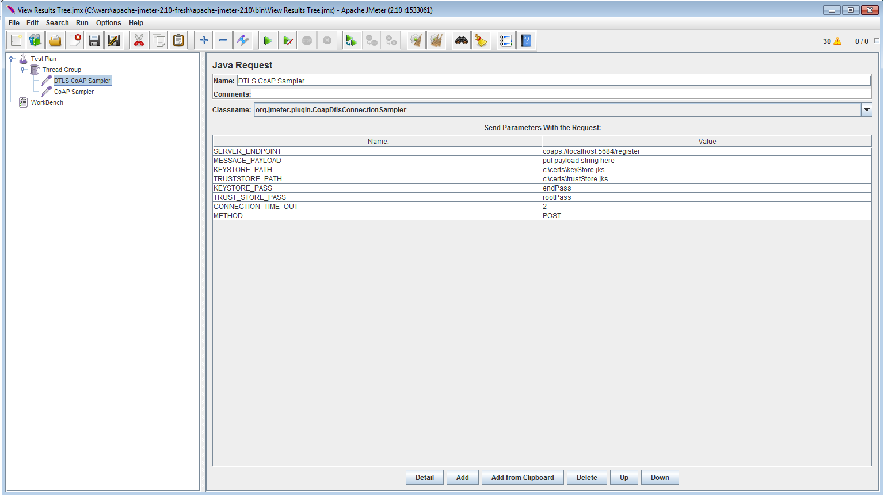Paste element using clipboard icon
The image size is (884, 495).
(178, 40)
